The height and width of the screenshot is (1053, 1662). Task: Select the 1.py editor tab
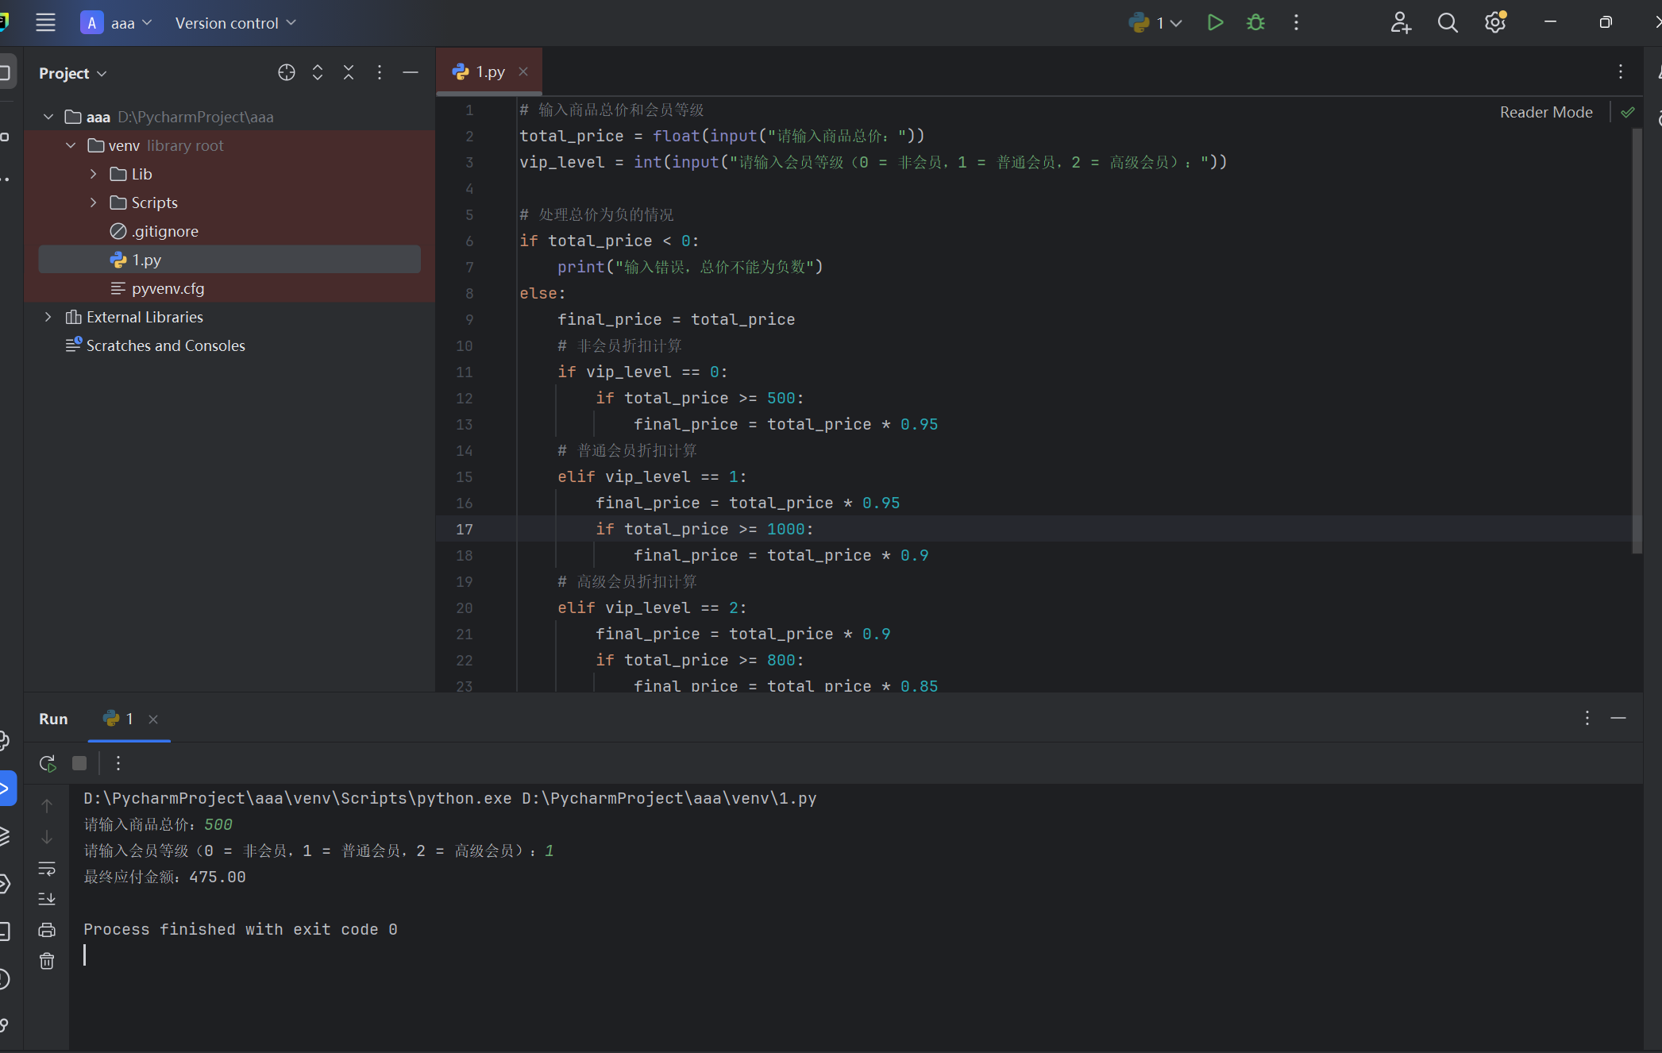coord(489,71)
